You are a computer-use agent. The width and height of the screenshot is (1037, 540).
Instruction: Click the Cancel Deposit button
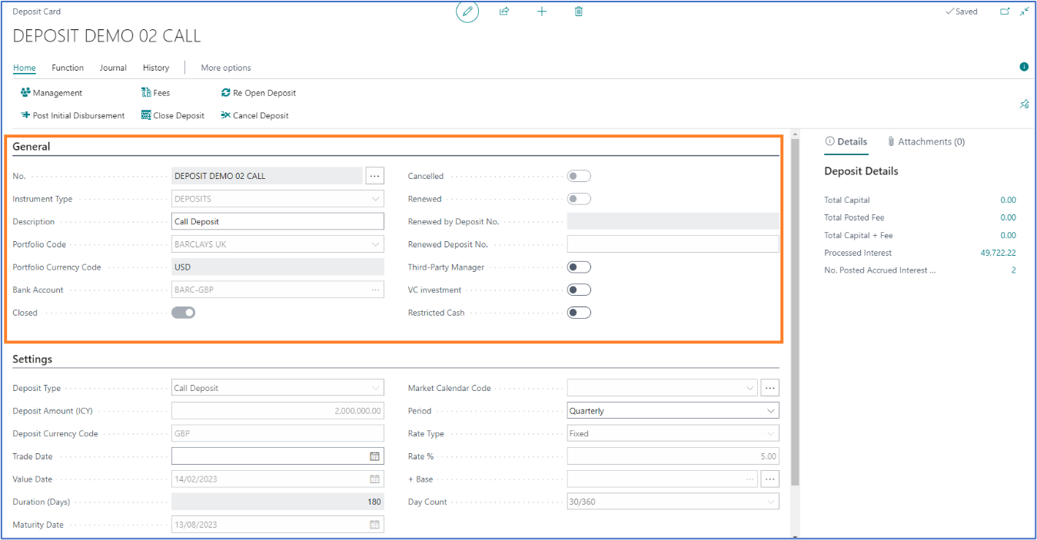tap(254, 116)
